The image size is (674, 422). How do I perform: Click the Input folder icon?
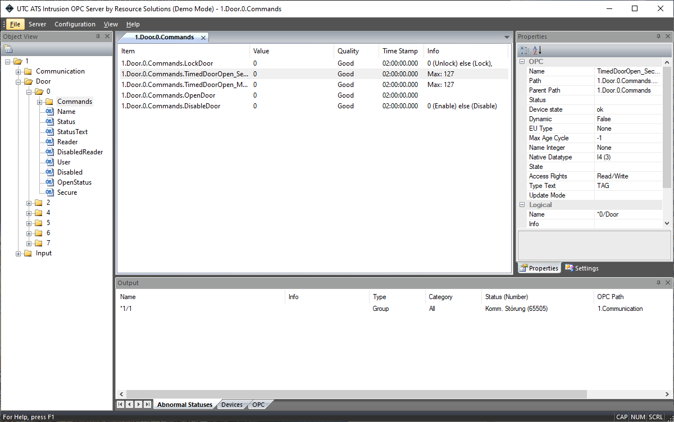coord(28,253)
